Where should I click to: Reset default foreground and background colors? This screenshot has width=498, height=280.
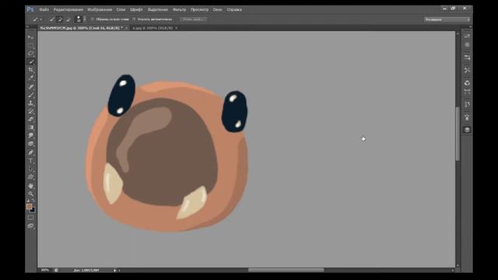[28, 201]
